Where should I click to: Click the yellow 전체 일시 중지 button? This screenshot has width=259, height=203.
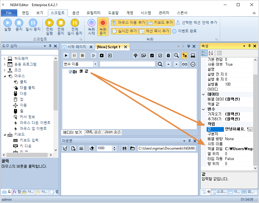75,27
